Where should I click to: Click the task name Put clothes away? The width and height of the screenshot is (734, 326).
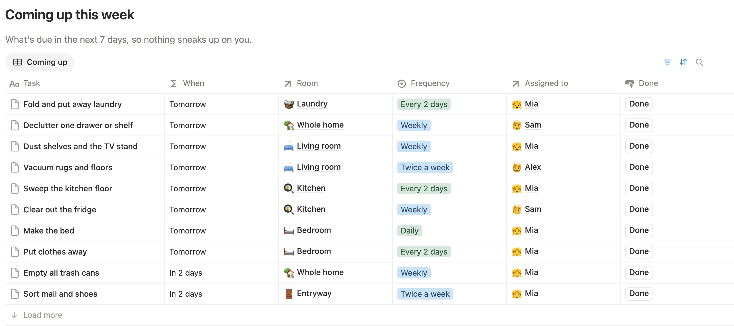pos(55,252)
